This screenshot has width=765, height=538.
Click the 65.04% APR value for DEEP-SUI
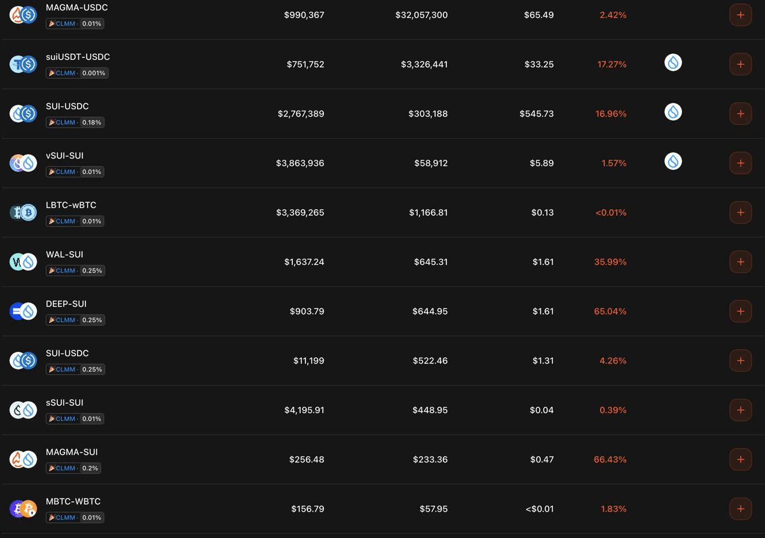pyautogui.click(x=610, y=311)
